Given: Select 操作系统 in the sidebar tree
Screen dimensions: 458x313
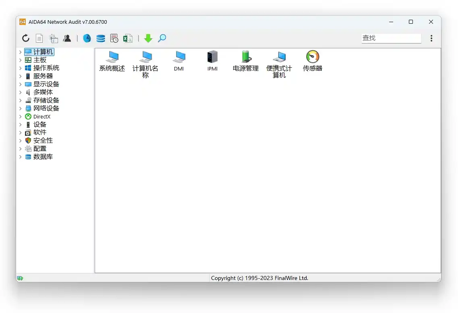Looking at the screenshot, I should (42, 68).
